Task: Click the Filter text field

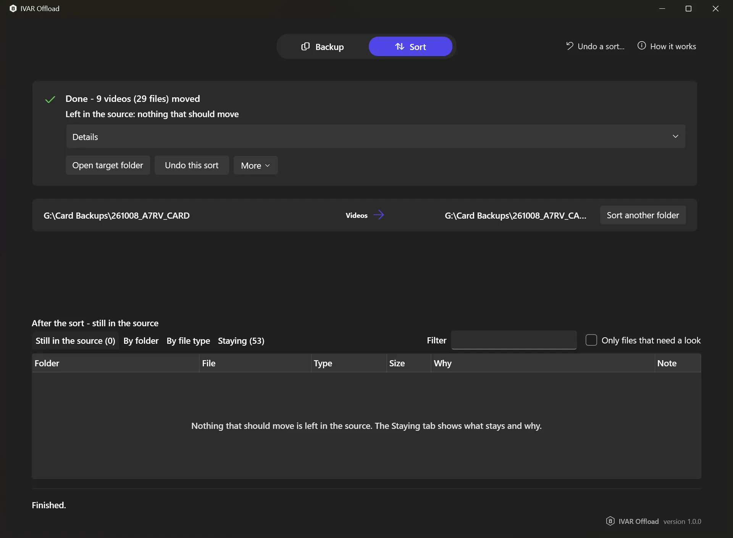Action: coord(514,340)
